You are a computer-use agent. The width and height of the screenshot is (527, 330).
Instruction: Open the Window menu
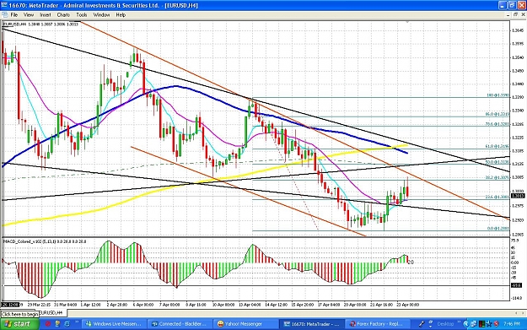point(101,15)
